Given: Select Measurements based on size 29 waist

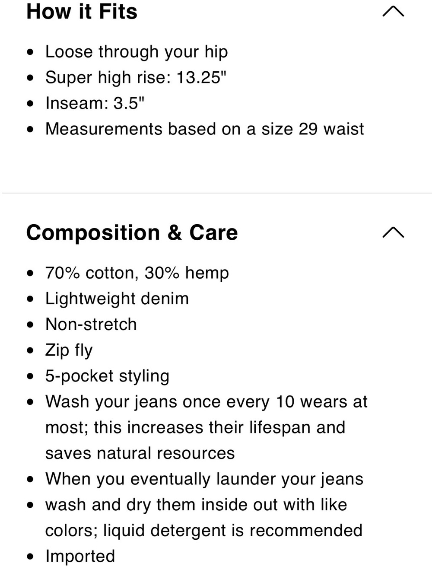Looking at the screenshot, I should [x=205, y=129].
